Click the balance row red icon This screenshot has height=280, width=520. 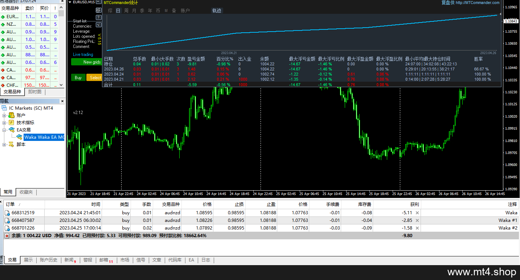click(7, 236)
